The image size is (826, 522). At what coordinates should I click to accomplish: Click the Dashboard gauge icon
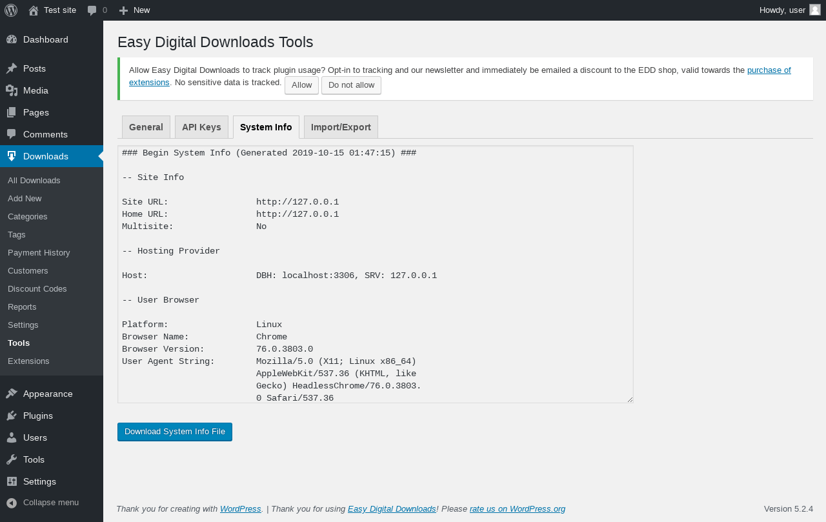pos(12,39)
